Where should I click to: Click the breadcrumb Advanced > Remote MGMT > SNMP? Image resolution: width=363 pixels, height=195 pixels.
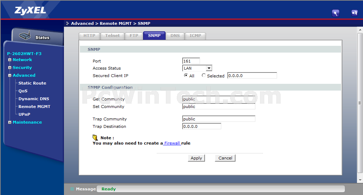[x=111, y=23]
